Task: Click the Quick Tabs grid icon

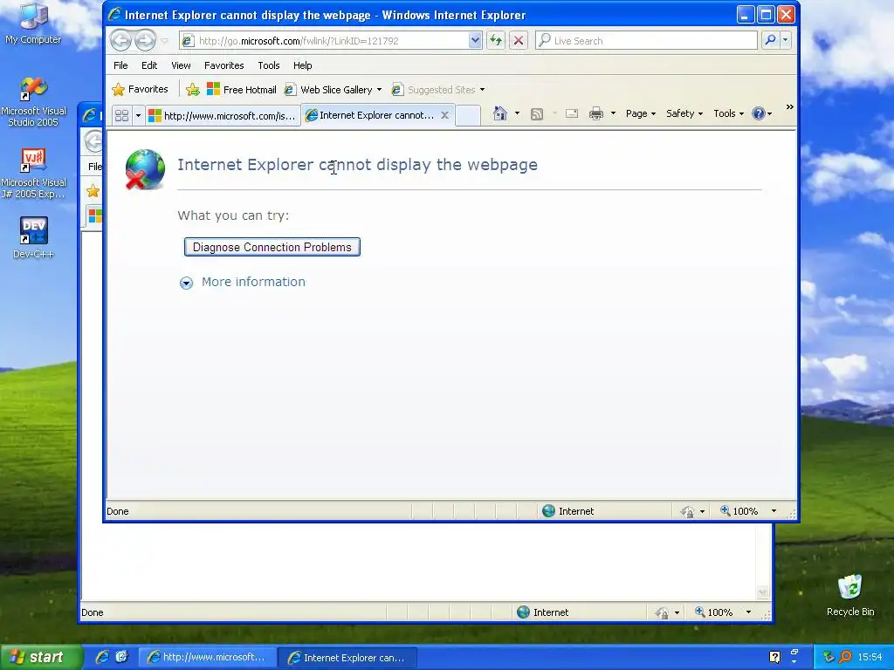Action: 122,116
